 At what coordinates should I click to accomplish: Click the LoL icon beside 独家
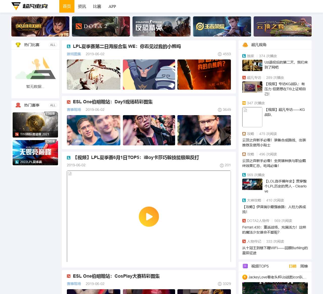pyautogui.click(x=244, y=56)
